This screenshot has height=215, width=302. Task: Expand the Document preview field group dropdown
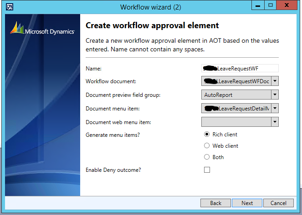275,95
